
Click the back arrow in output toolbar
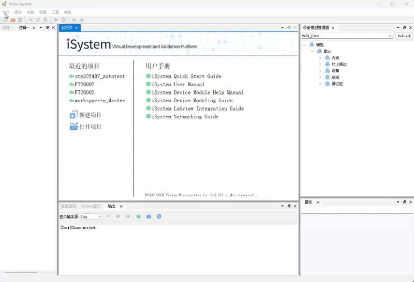[118, 216]
